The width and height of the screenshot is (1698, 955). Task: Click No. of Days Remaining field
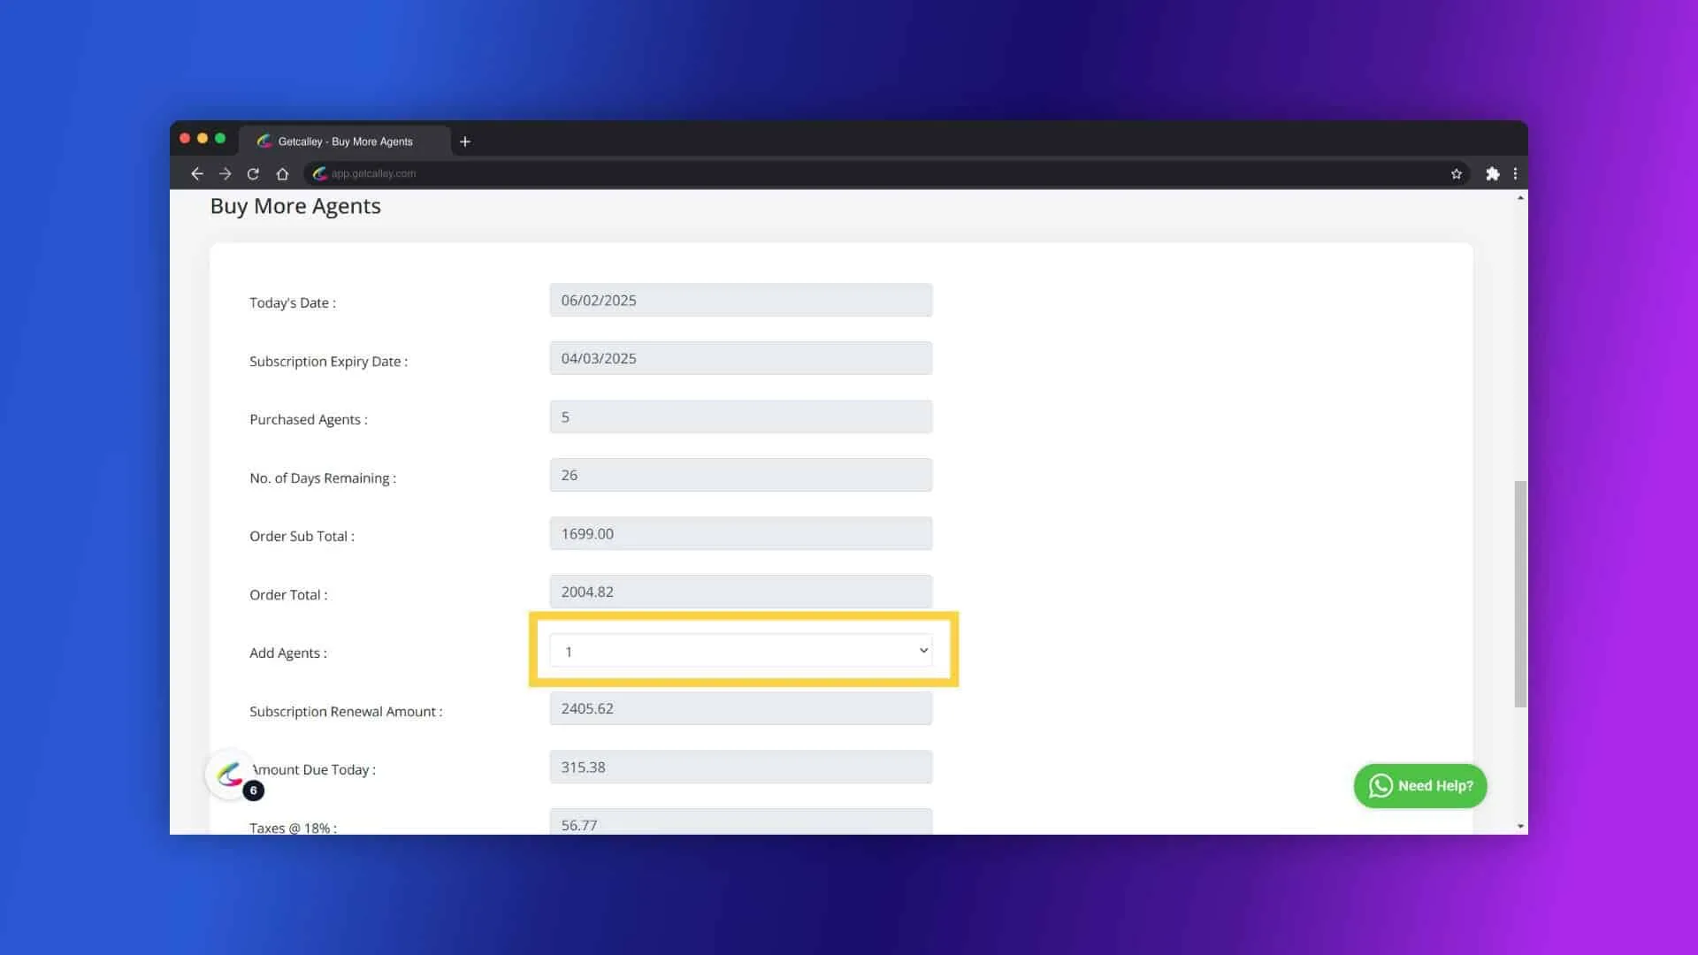[x=741, y=476]
